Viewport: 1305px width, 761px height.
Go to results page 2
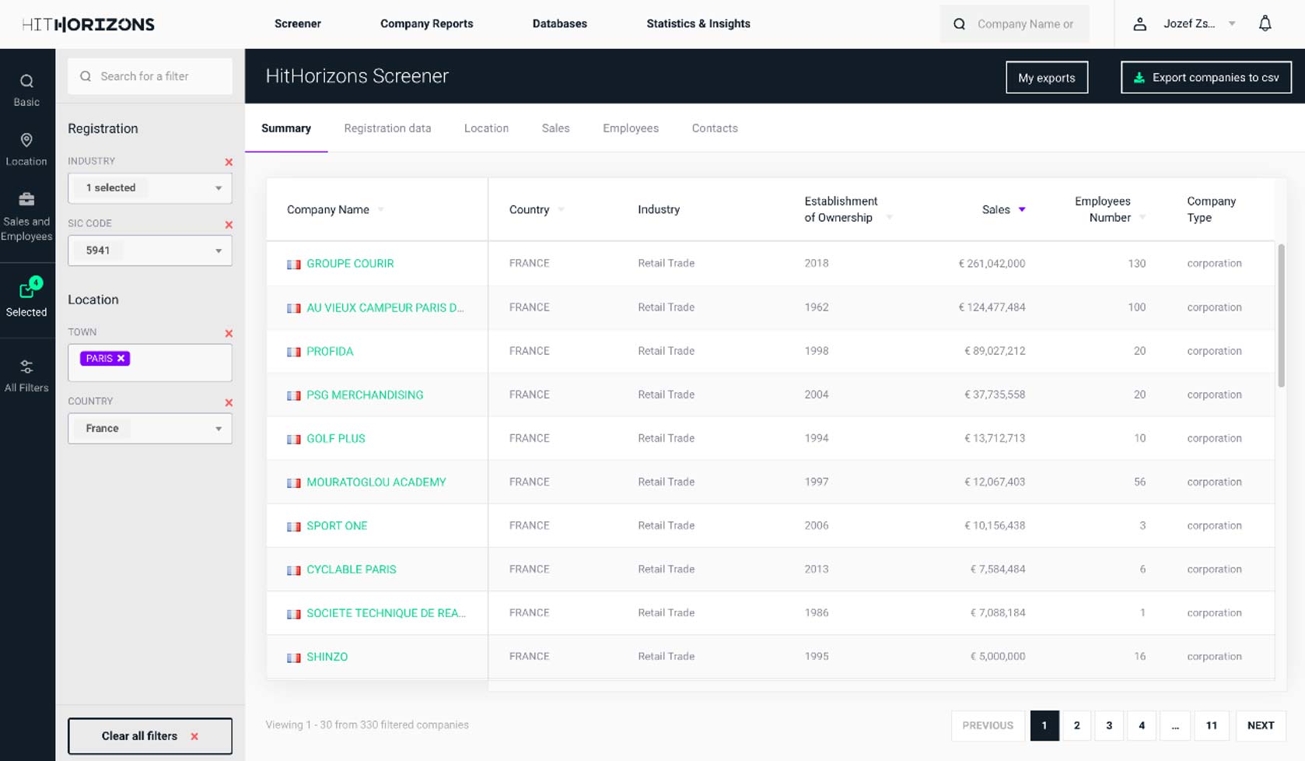coord(1077,726)
